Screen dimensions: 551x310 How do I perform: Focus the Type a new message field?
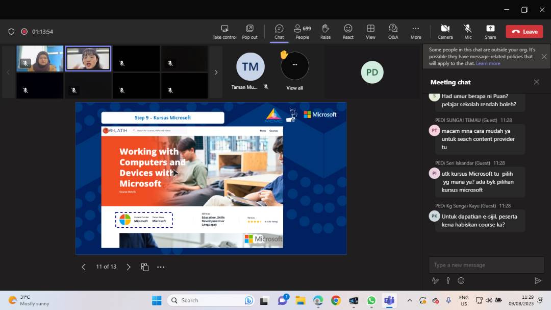486,265
